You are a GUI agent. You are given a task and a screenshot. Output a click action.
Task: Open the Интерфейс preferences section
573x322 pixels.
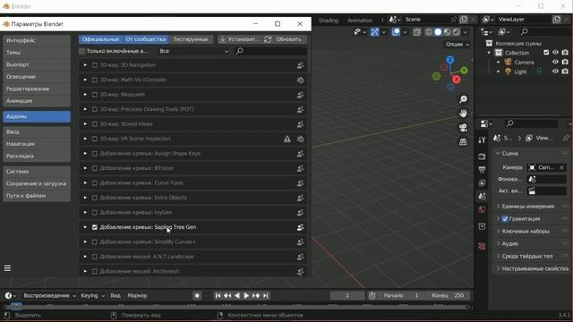pyautogui.click(x=37, y=40)
